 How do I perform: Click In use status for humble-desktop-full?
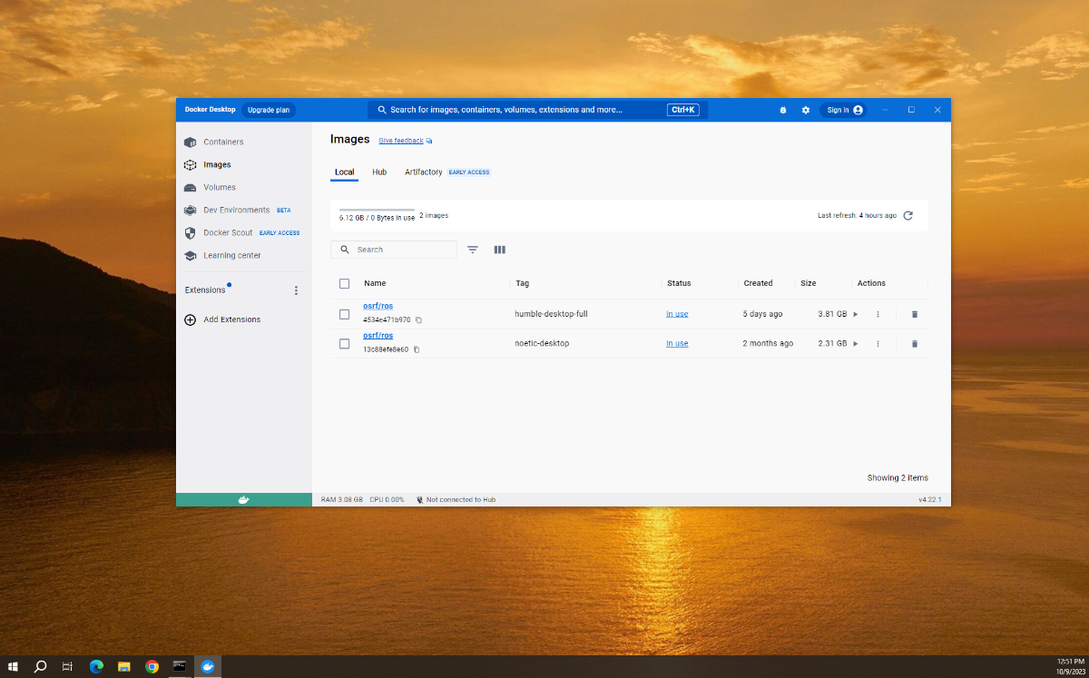click(677, 314)
